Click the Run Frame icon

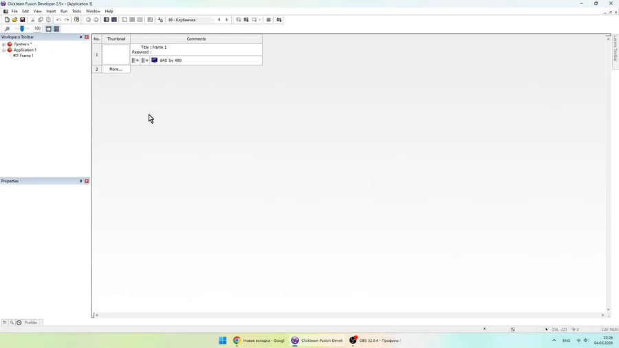click(254, 20)
